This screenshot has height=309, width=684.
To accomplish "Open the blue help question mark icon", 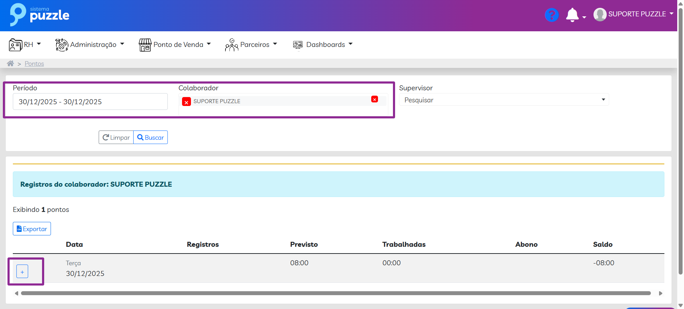I will 551,15.
